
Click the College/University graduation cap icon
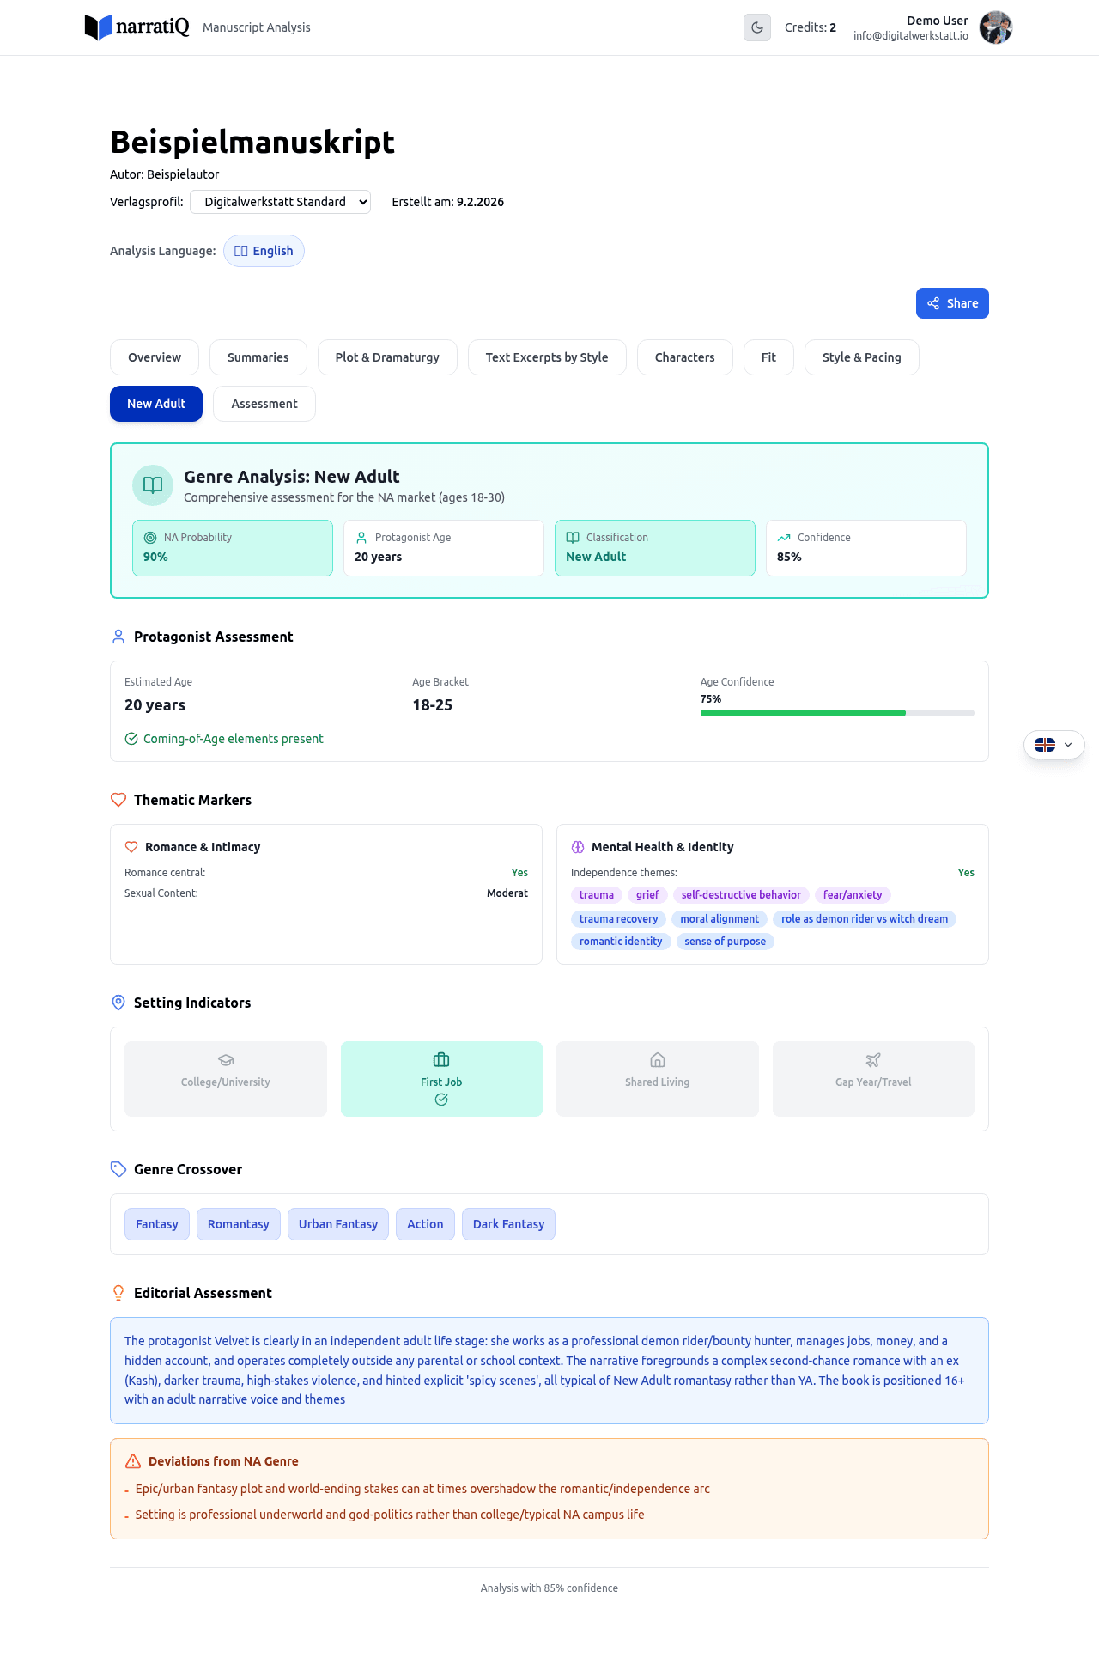[x=226, y=1060]
